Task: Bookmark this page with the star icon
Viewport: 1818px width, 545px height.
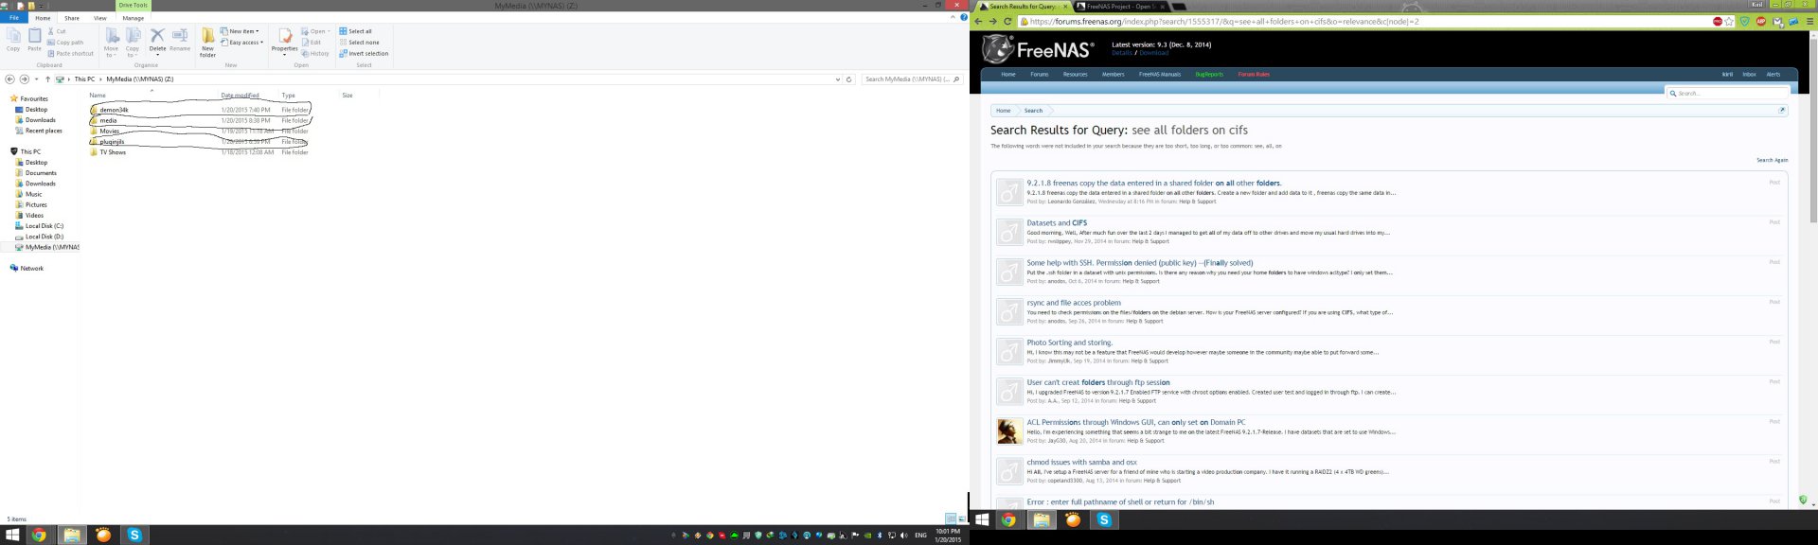Action: (x=1730, y=21)
